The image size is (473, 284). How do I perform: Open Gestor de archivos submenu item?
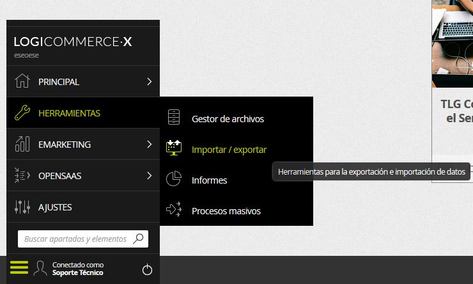(236, 118)
